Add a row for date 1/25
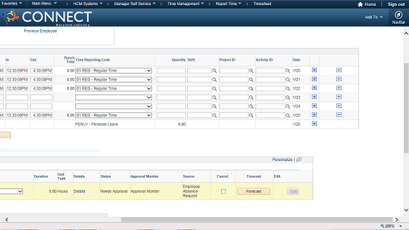Viewport: 409px width, 230px height. point(314,115)
